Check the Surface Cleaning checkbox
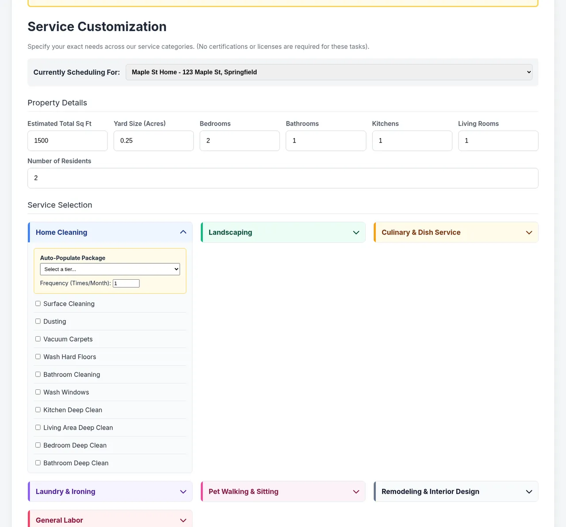 point(38,304)
